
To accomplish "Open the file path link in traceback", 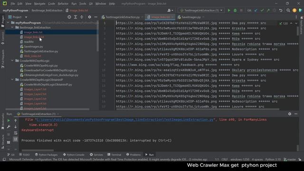I will 125,120.
